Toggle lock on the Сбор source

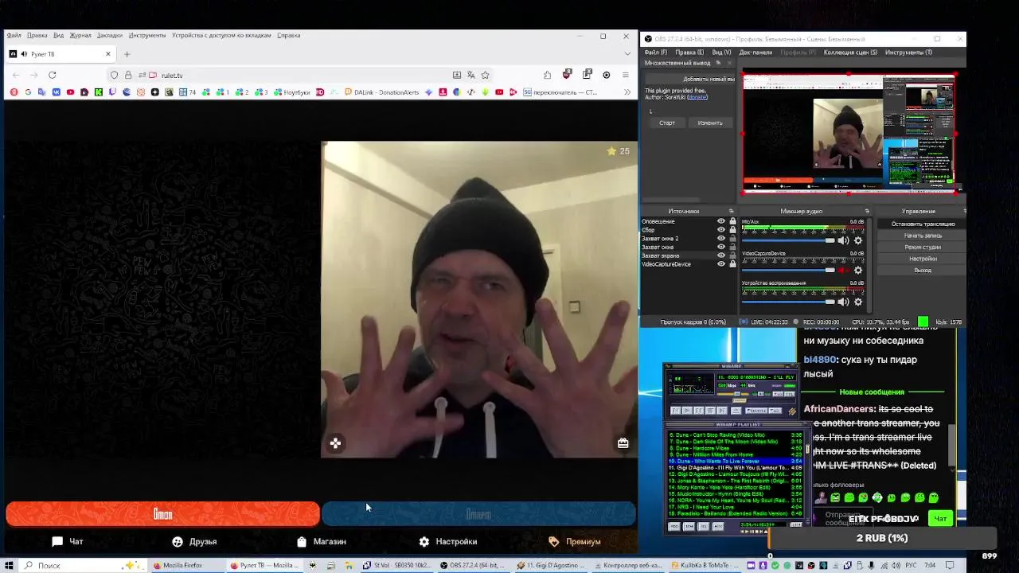click(732, 230)
